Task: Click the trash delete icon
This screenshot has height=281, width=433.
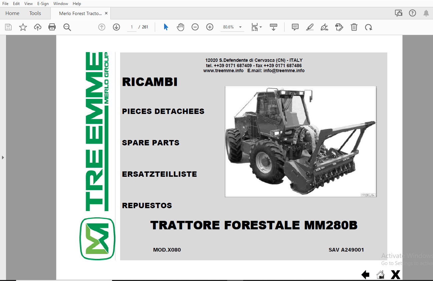Action: pyautogui.click(x=354, y=27)
